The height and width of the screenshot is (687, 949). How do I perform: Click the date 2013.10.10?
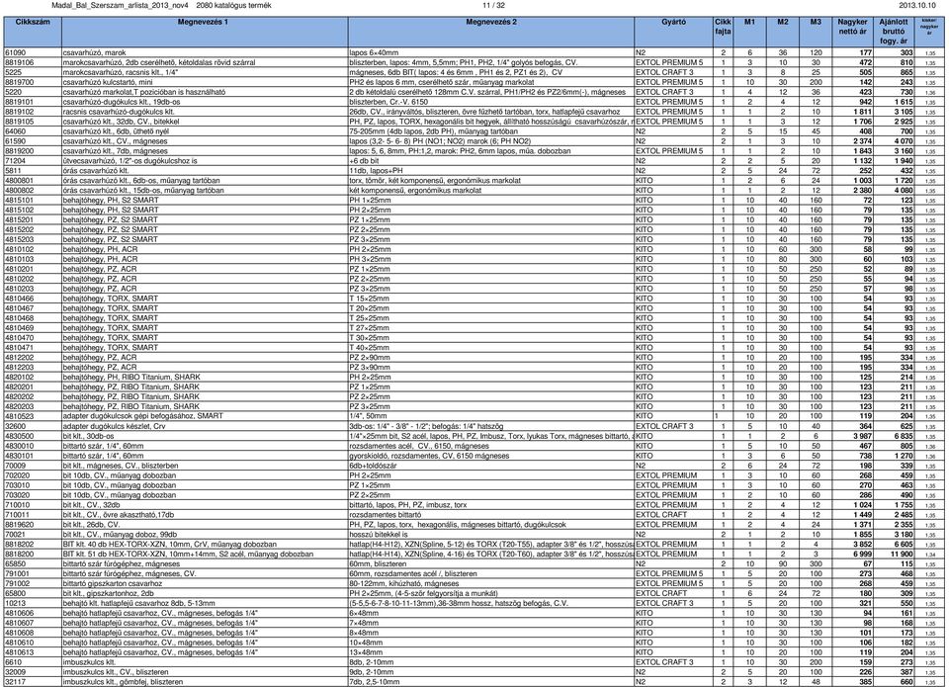click(917, 6)
